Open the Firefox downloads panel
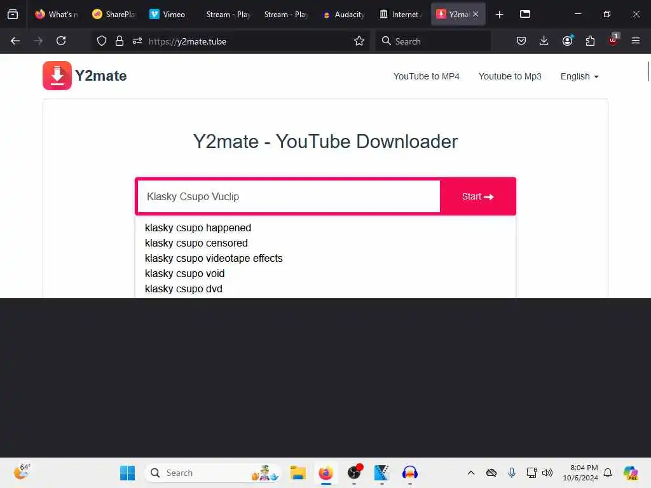This screenshot has width=651, height=488. 544,41
